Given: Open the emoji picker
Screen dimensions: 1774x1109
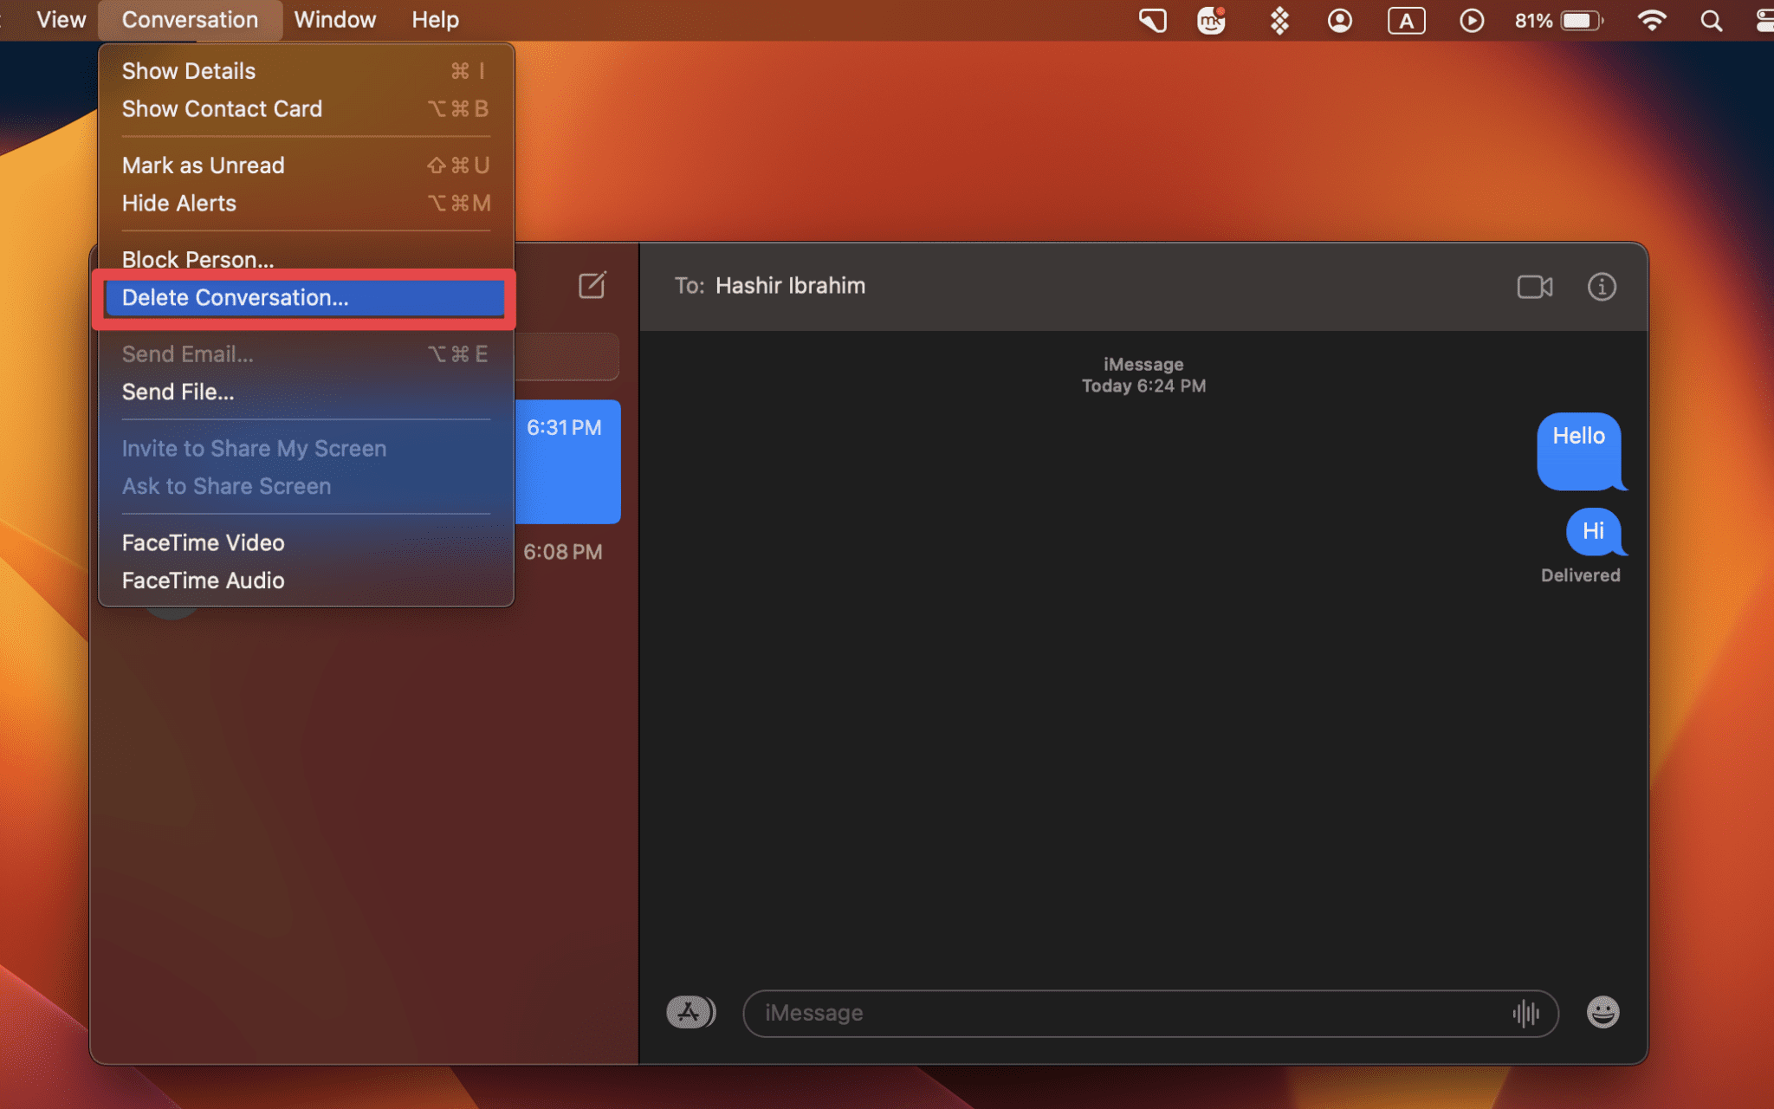Looking at the screenshot, I should pos(1603,1012).
